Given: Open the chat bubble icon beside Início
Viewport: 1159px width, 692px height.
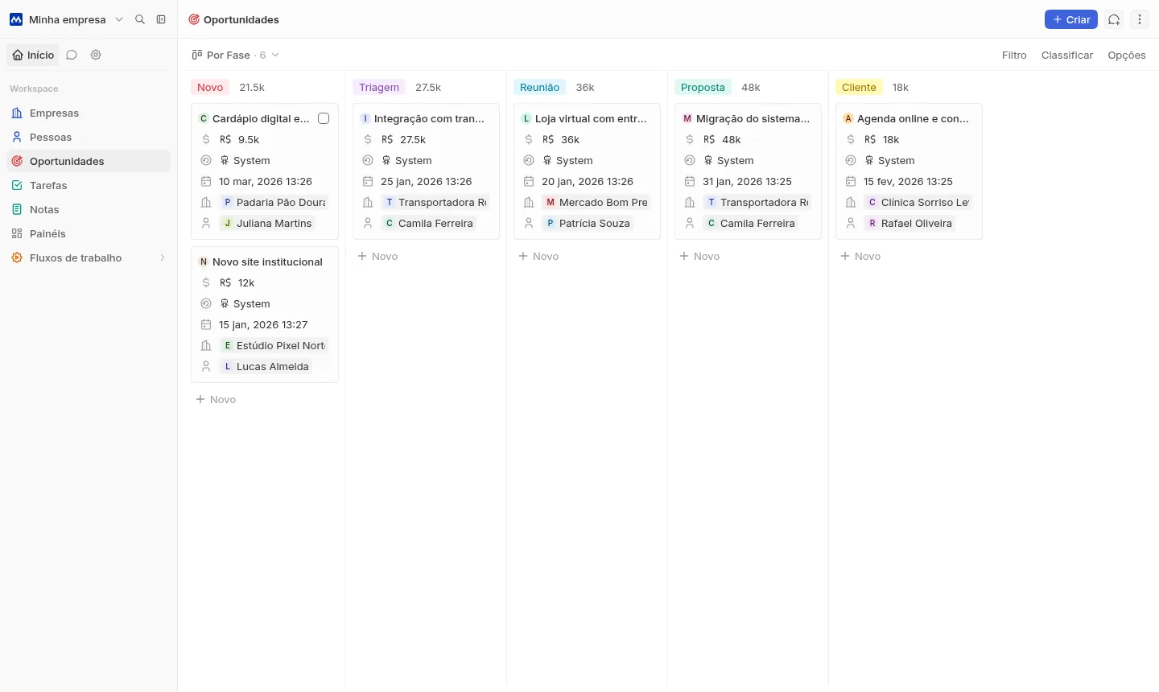Looking at the screenshot, I should tap(72, 55).
